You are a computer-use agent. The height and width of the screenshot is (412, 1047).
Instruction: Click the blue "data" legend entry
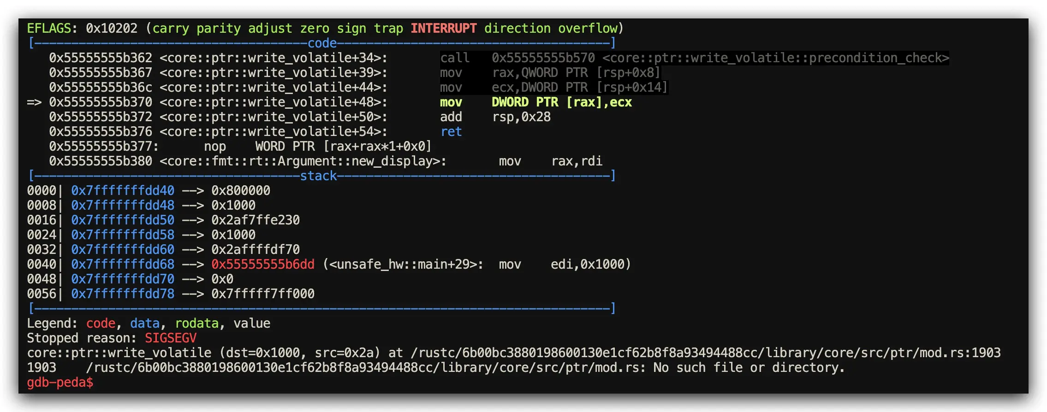pos(145,324)
